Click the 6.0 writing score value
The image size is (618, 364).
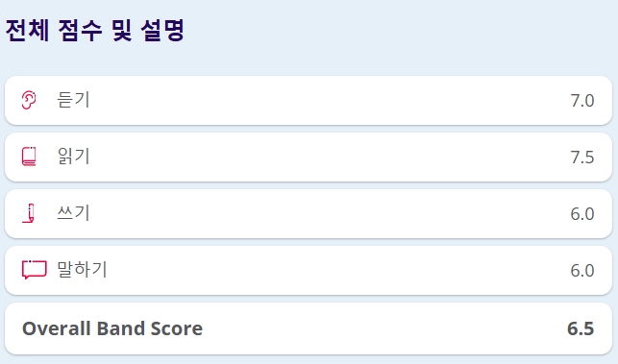(582, 214)
